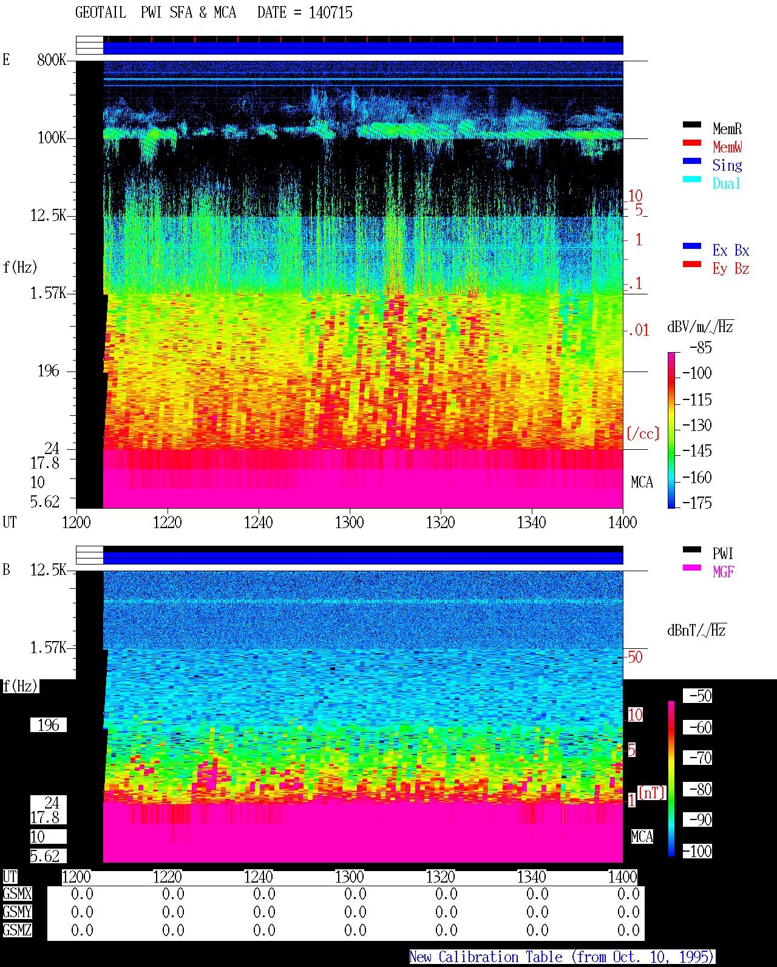Screen dimensions: 777x967
Task: Click the red MemW legend swatch
Action: pos(692,143)
